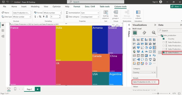The width and height of the screenshot is (182, 95).
Task: Remove Country from the Category well
Action: point(155,72)
